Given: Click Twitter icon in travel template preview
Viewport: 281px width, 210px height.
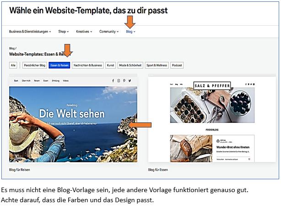Looking at the screenshot, I should click(x=130, y=81).
